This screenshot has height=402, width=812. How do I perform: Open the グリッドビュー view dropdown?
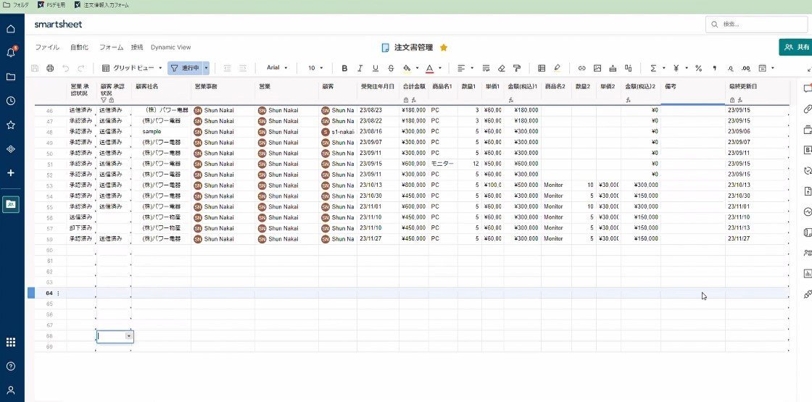[x=131, y=68]
